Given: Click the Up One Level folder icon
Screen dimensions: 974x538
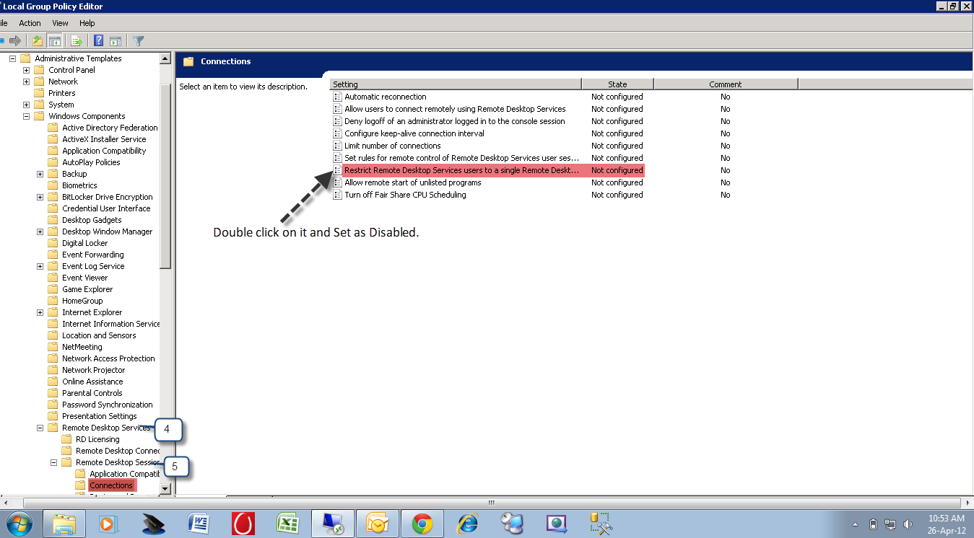Looking at the screenshot, I should (x=38, y=41).
